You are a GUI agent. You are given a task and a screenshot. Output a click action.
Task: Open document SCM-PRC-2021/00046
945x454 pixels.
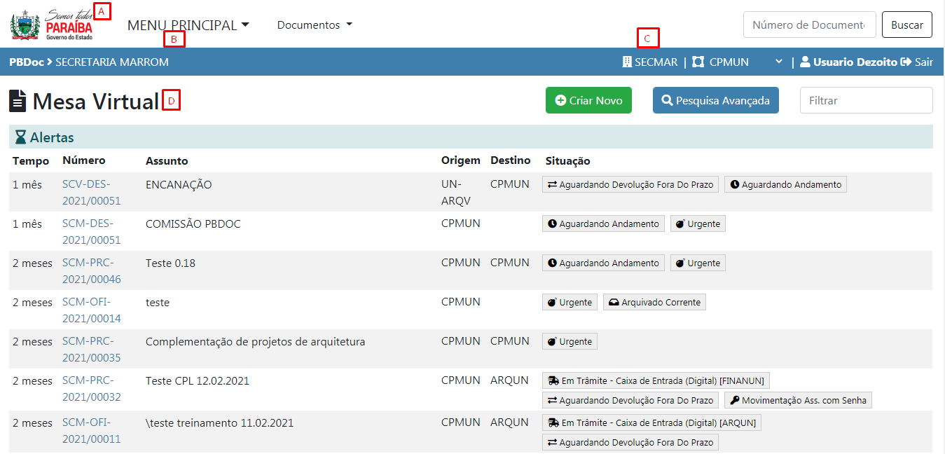[x=91, y=271]
